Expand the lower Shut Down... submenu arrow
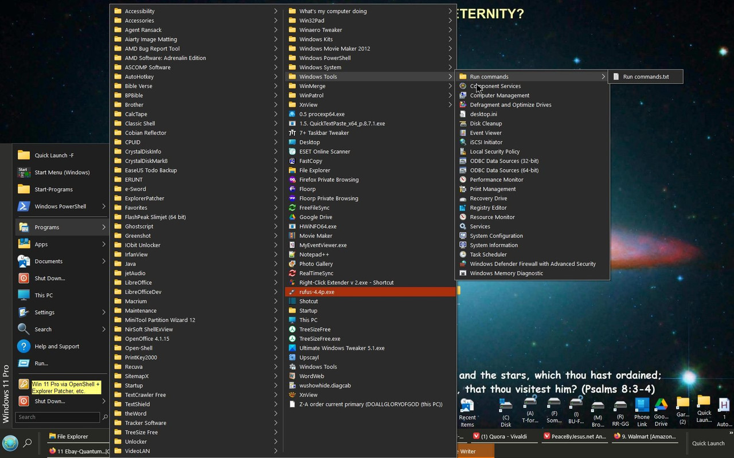Image resolution: width=734 pixels, height=458 pixels. click(104, 401)
